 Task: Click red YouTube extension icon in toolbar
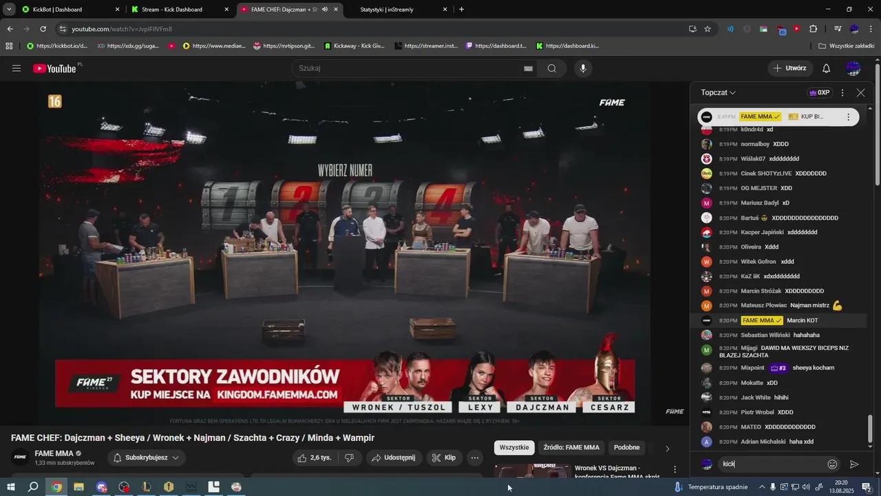[x=797, y=29]
